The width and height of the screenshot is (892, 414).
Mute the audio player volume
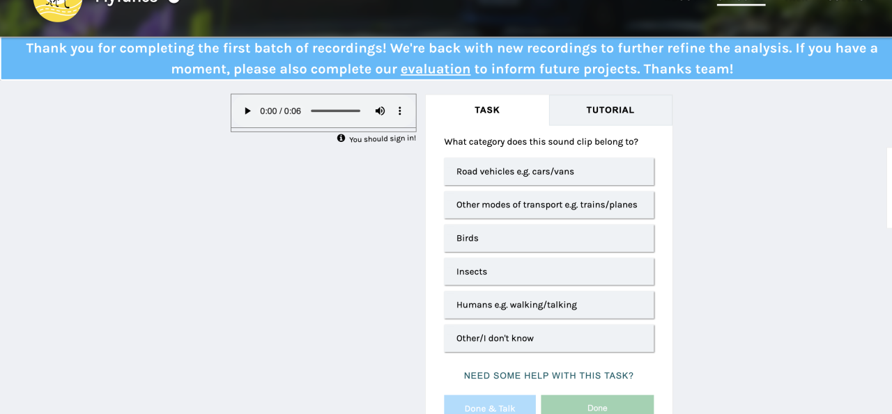pos(380,111)
